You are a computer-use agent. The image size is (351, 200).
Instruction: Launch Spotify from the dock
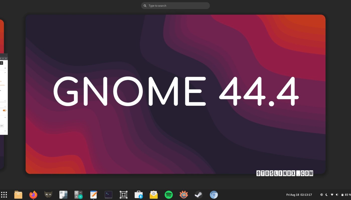(169, 195)
